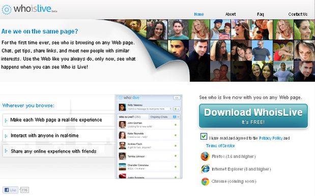Click photo of man in white t-shirt
Viewport: 315px width, 196px height.
coord(283,72)
